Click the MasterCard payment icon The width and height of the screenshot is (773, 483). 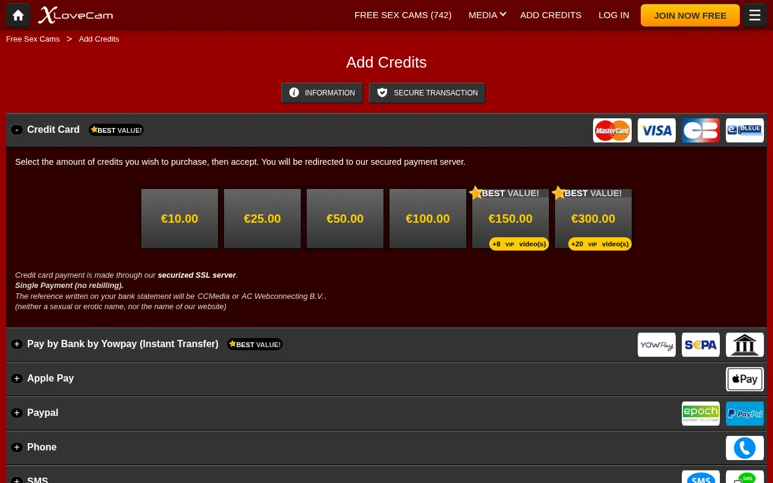point(612,130)
